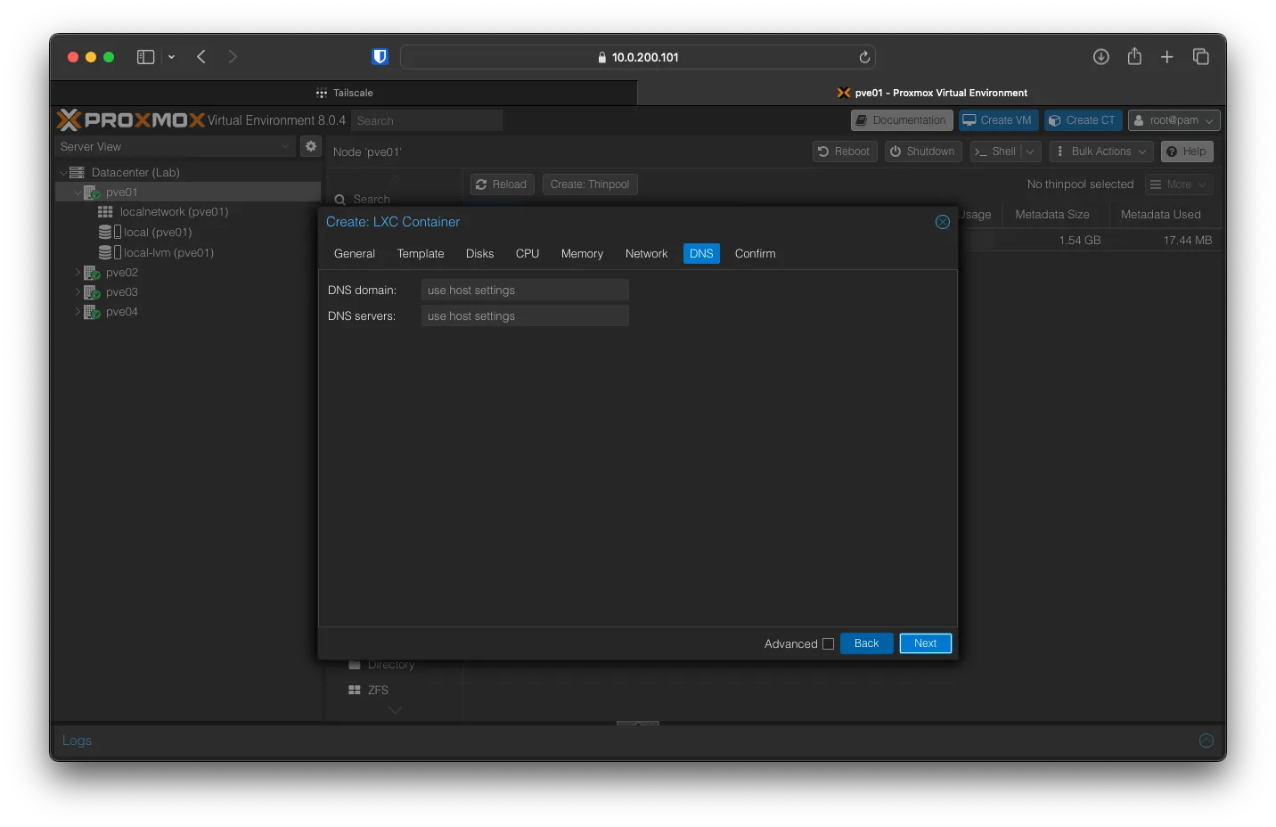Click the Help button
Image resolution: width=1276 pixels, height=827 pixels.
[x=1187, y=151]
